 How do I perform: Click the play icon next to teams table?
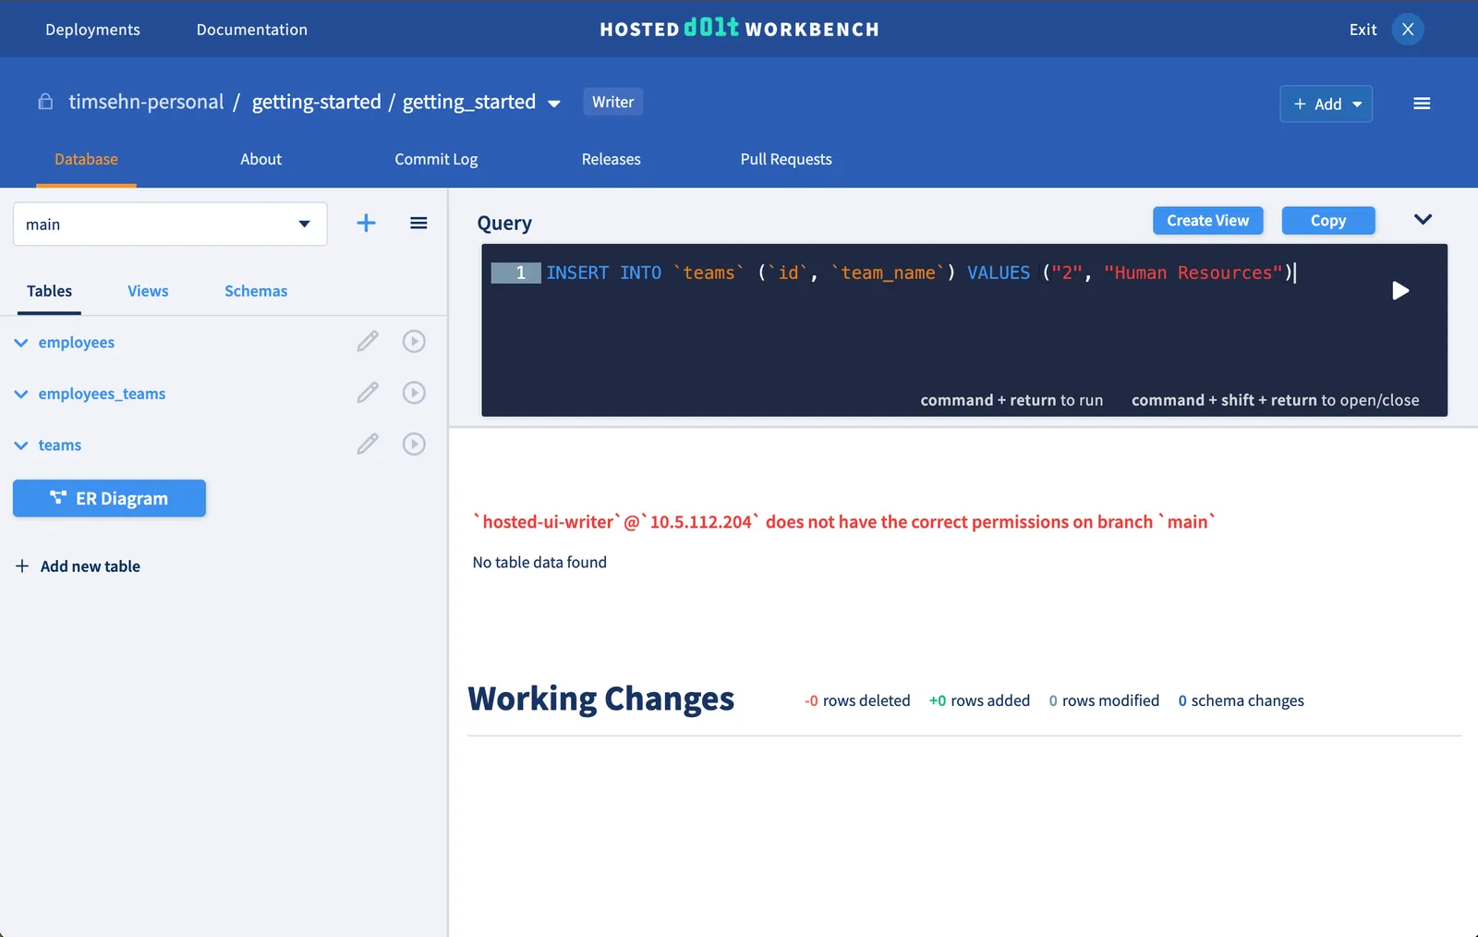[x=414, y=444]
